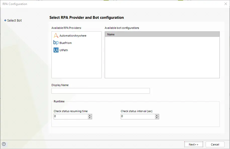Click the Check status interval (sec) field
The width and height of the screenshot is (230, 149).
click(138, 117)
